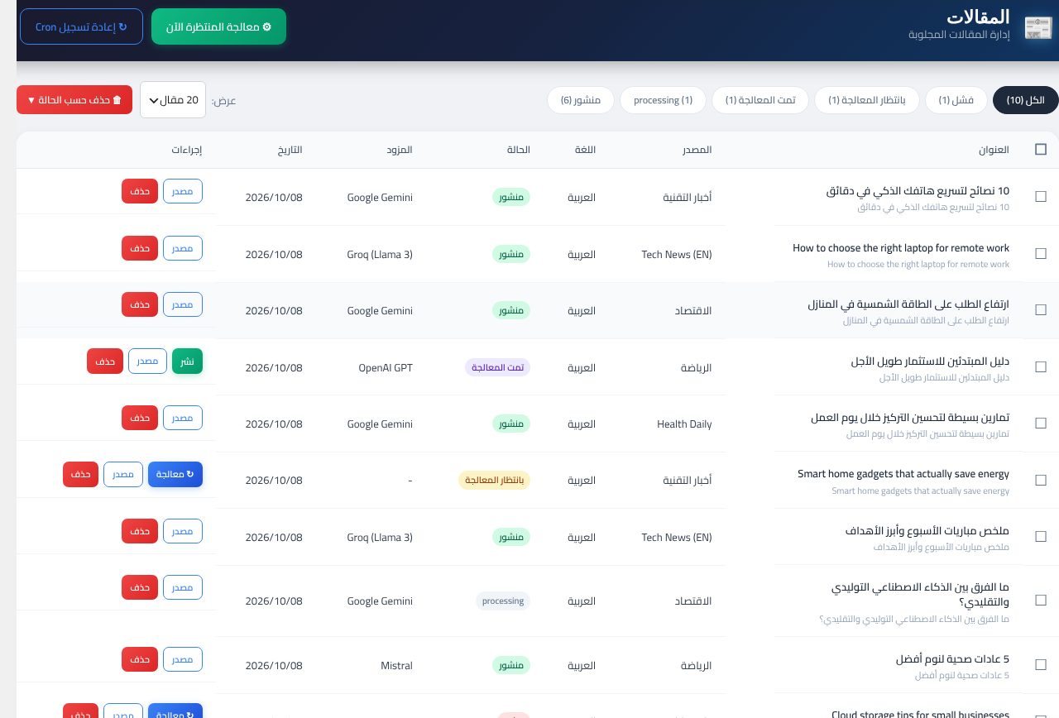The width and height of the screenshot is (1059, 718).
Task: Select بانتظار المعالجة (1) filter tab
Action: pos(867,100)
